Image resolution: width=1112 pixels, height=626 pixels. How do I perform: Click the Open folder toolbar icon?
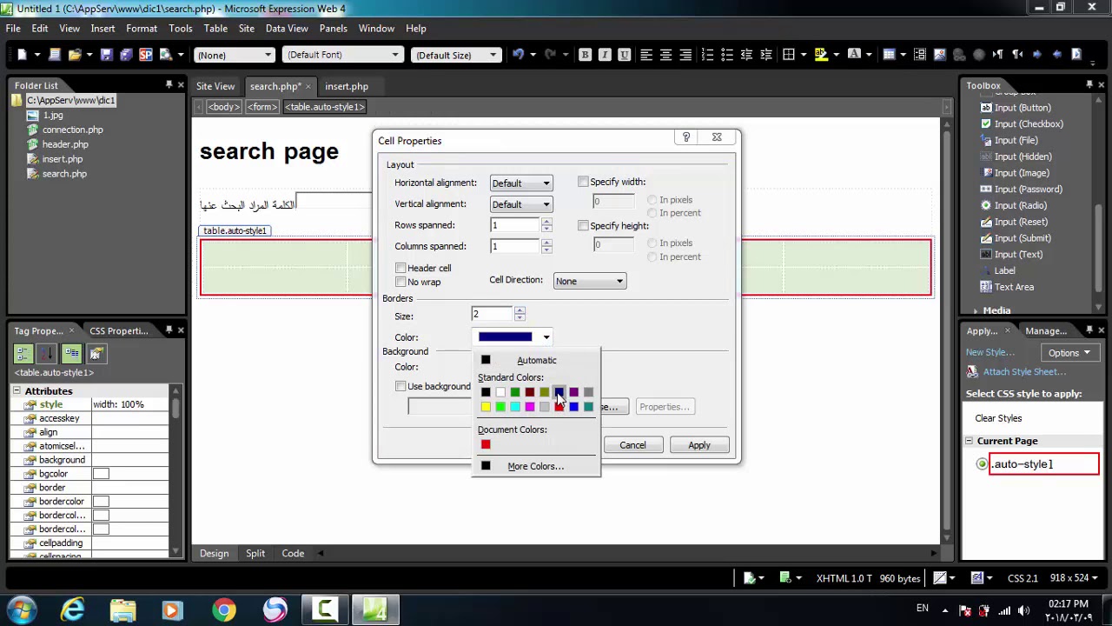[75, 55]
